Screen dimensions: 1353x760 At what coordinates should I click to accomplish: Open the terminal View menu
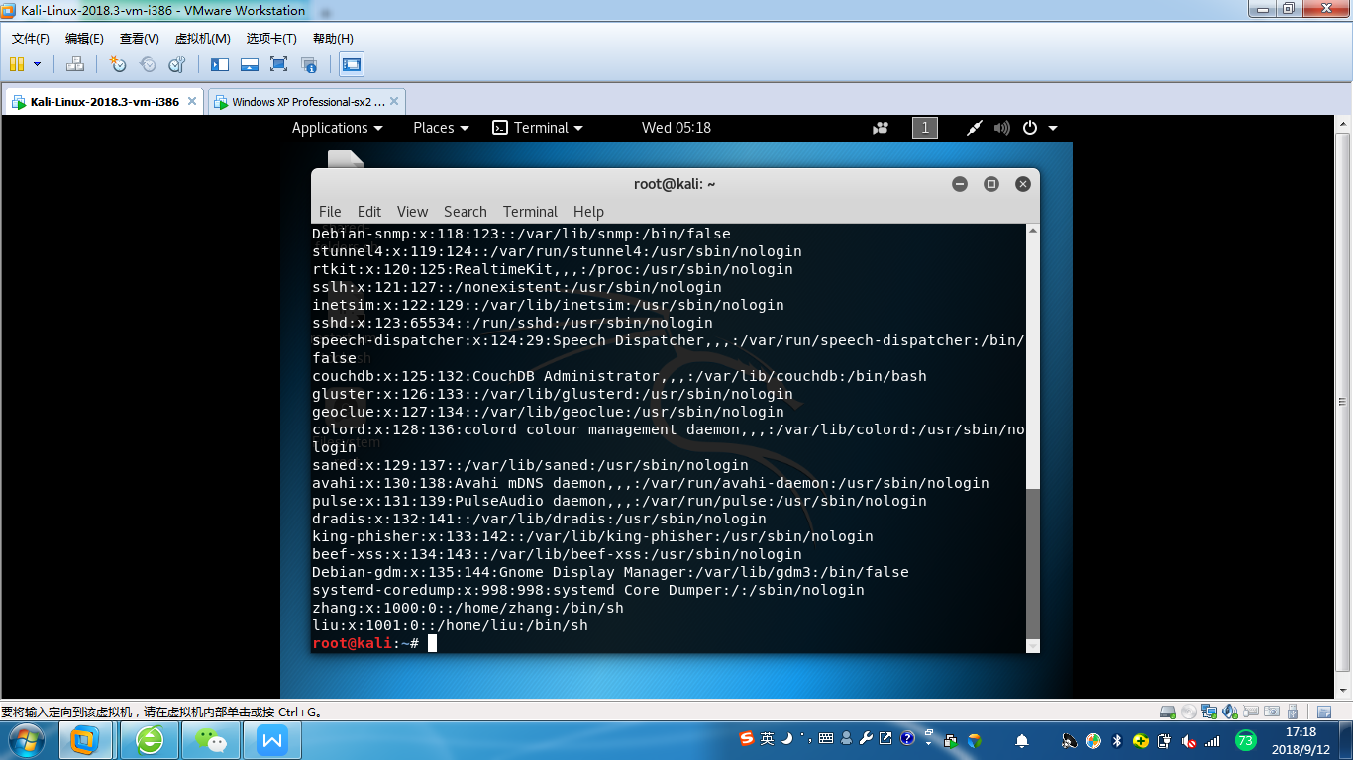click(x=412, y=212)
